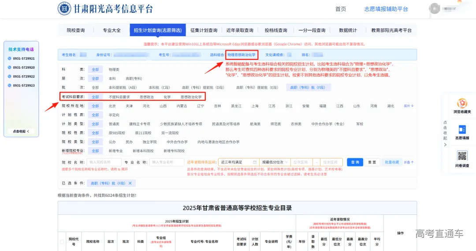Switch to 征集计划查询 tab
The width and height of the screenshot is (476, 251).
pyautogui.click(x=204, y=30)
